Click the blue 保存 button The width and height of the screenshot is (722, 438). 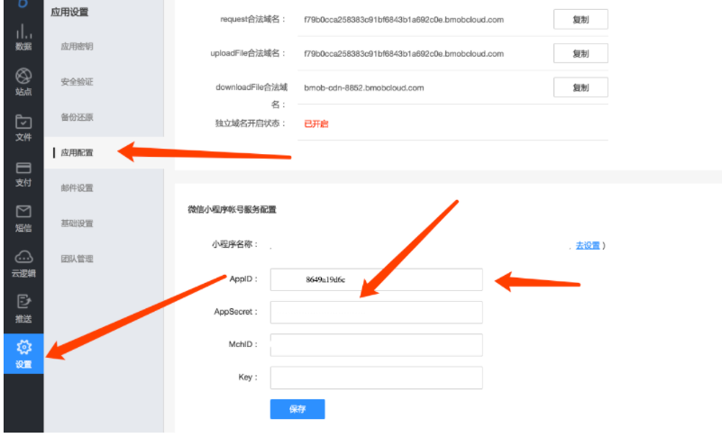click(297, 409)
